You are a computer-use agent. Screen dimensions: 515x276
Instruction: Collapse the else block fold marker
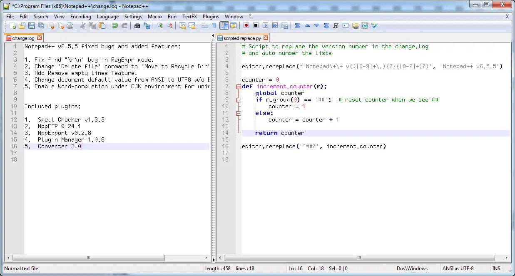[239, 113]
